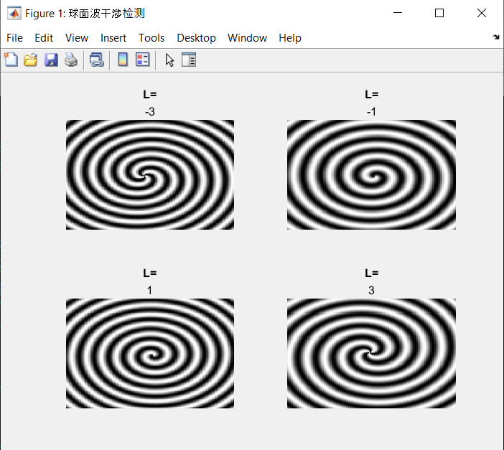Viewport: 504px width, 450px height.
Task: Open the Tools menu
Action: (x=151, y=38)
